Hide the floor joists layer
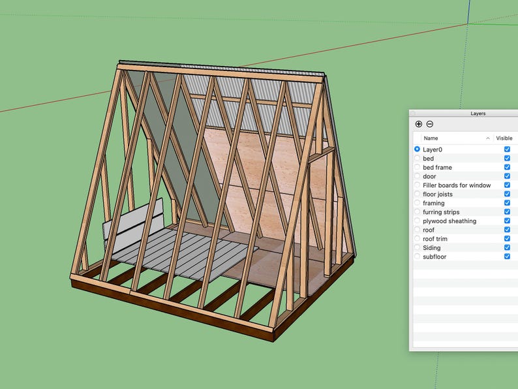This screenshot has height=389, width=518. 507,194
